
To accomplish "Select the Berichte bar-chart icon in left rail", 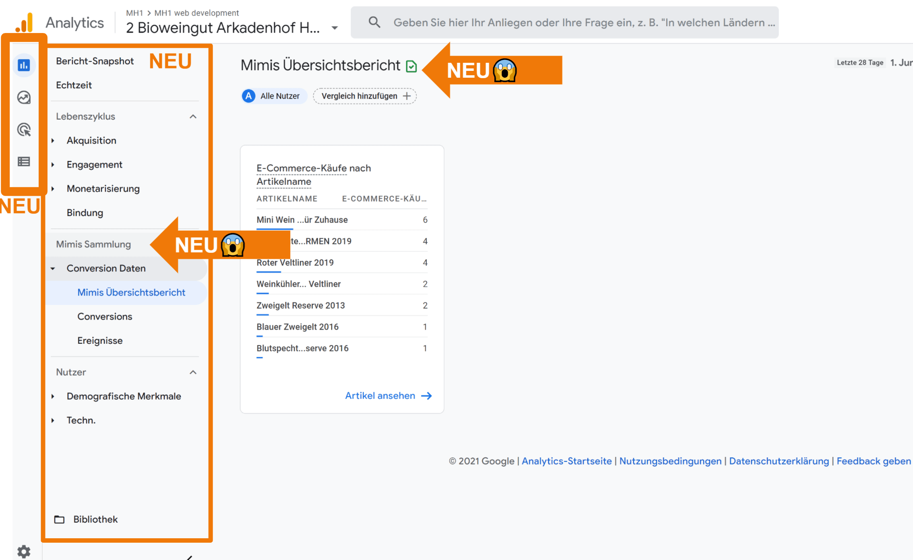I will (24, 65).
